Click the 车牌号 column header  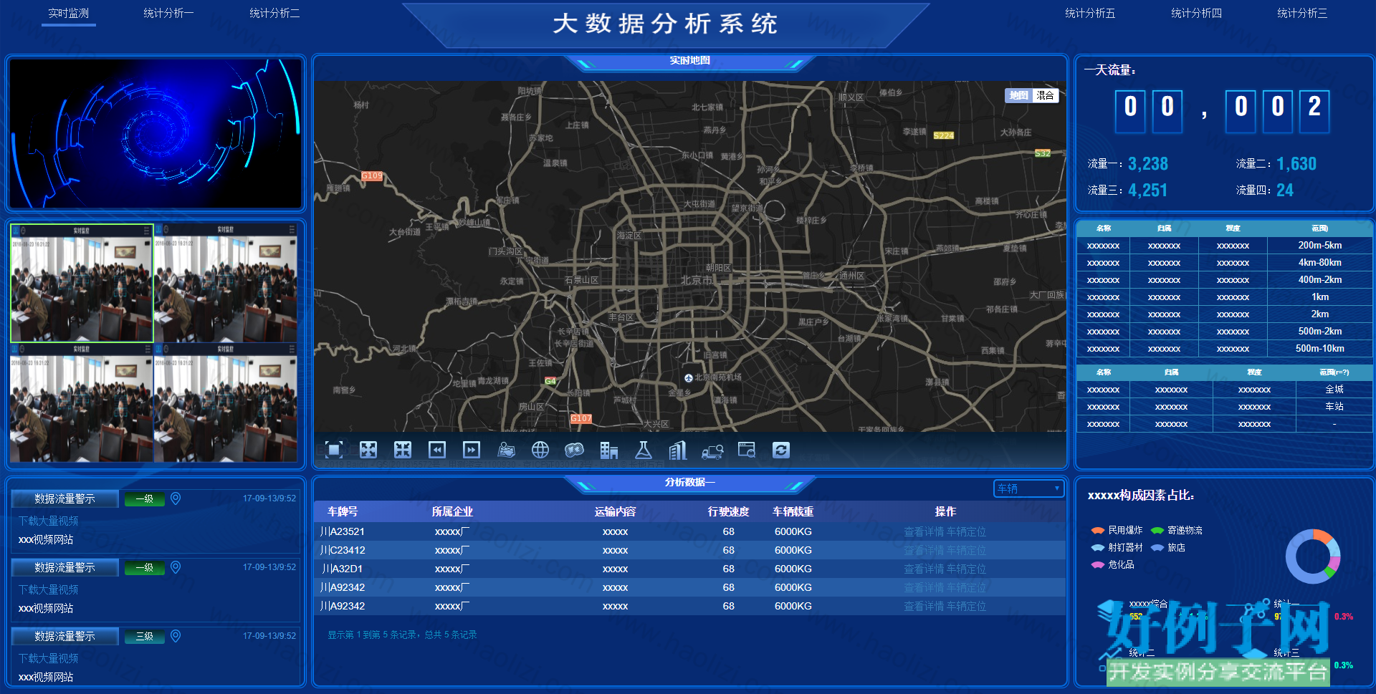pos(343,511)
